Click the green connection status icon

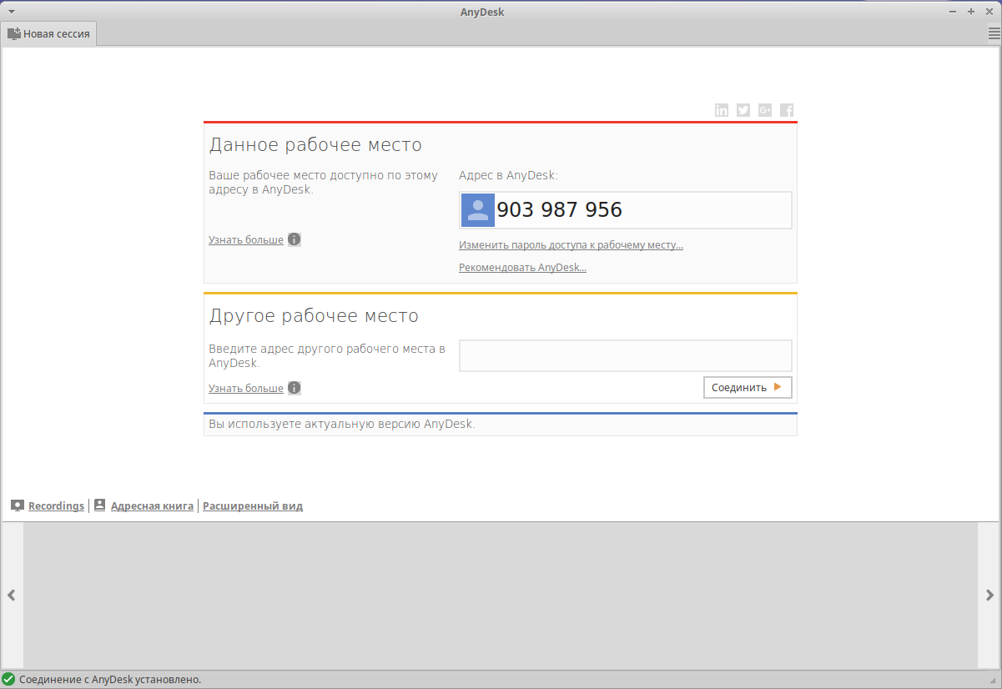tap(8, 680)
